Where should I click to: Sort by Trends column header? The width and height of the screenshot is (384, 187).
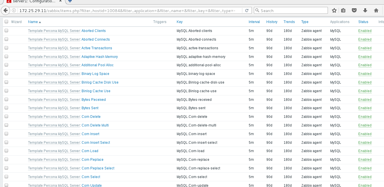click(289, 22)
